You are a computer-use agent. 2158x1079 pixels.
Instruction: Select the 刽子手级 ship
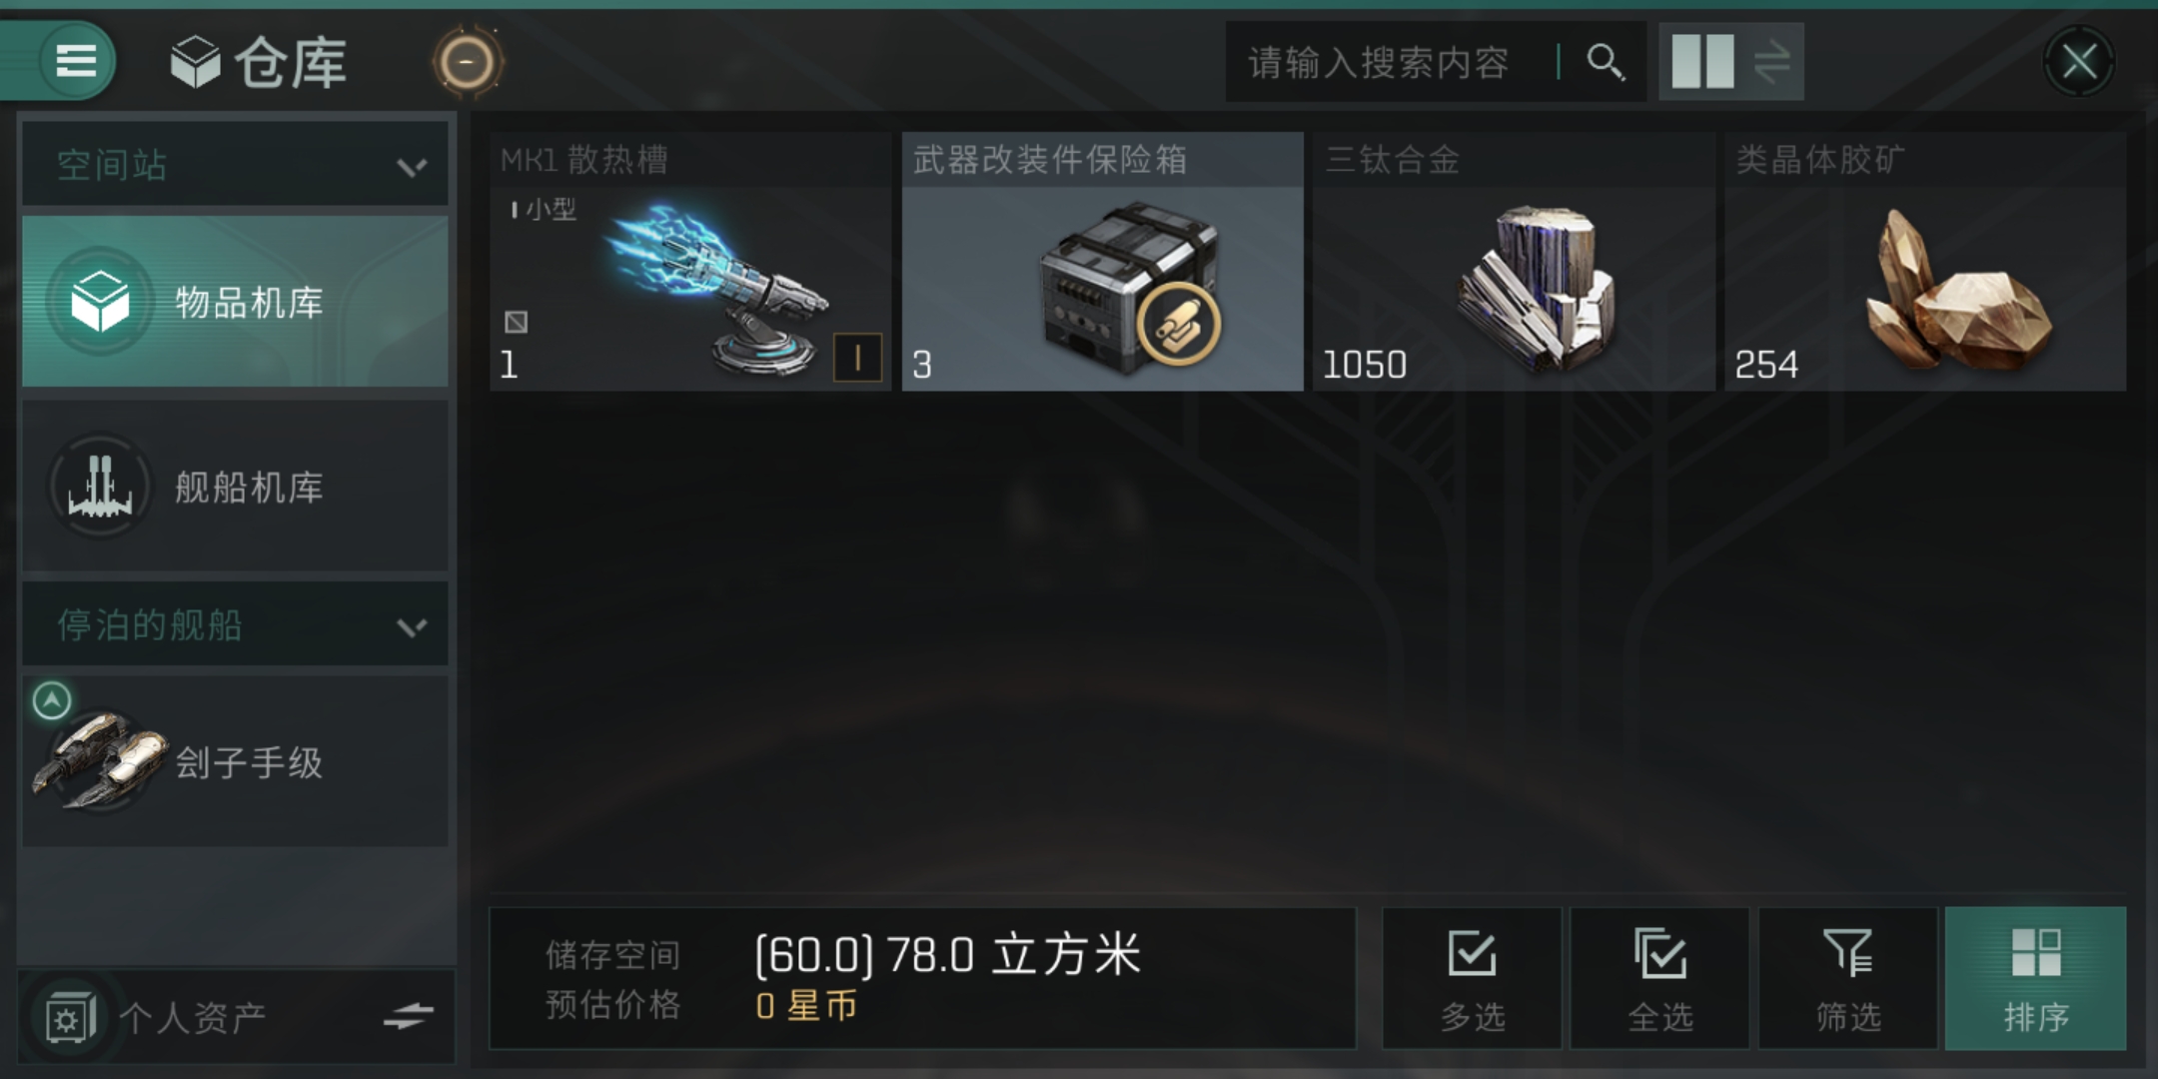[x=235, y=761]
